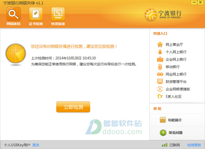Click the heart icon for E家人社区
Screen dimensions: 205x149
click(x=160, y=97)
